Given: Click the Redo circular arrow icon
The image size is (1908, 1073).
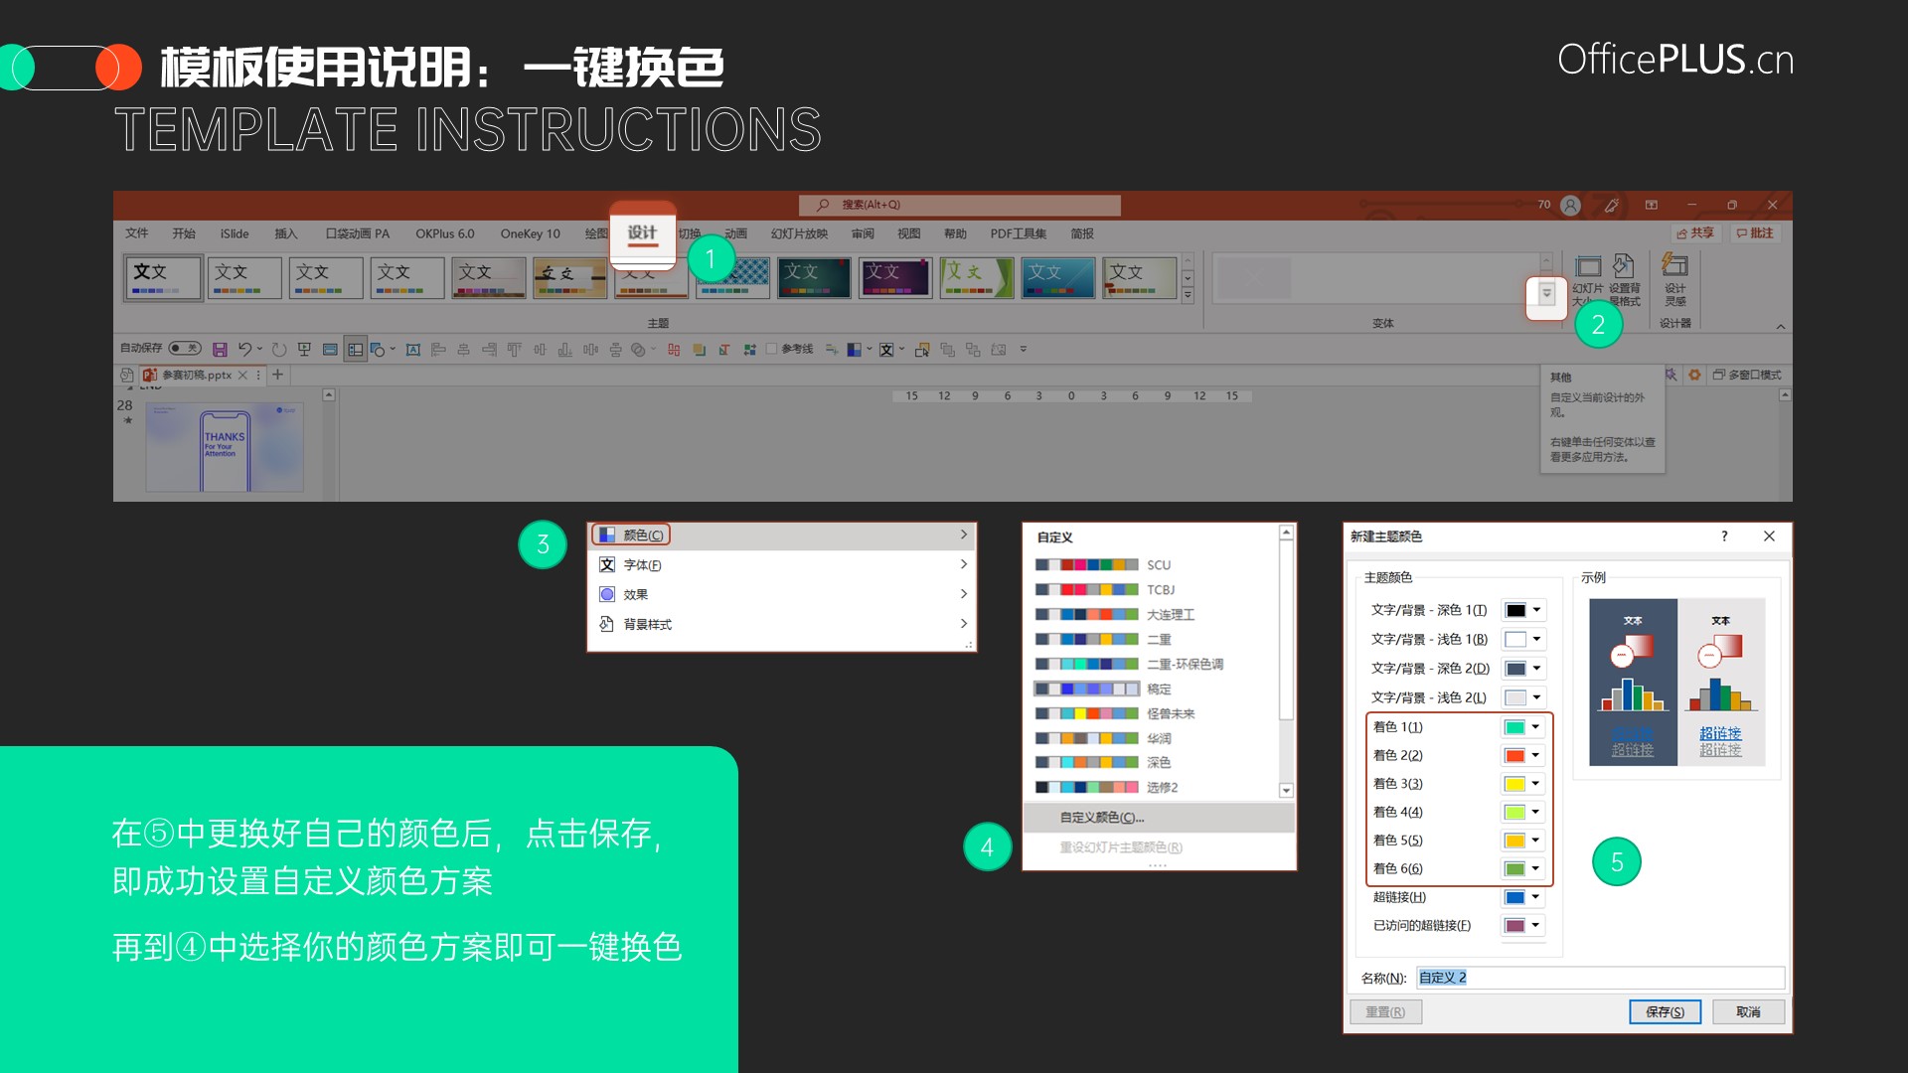Looking at the screenshot, I should click(x=279, y=349).
